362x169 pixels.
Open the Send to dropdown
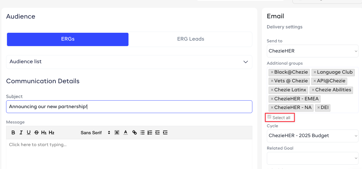pyautogui.click(x=312, y=51)
